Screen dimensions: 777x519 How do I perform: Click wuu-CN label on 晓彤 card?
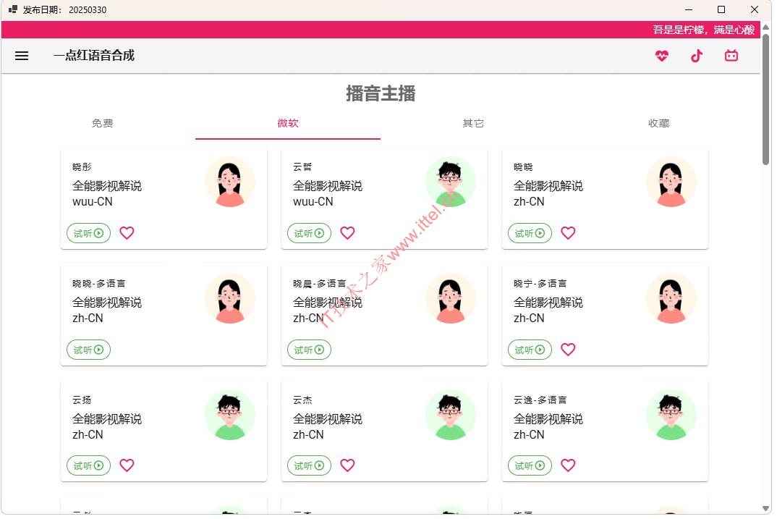[93, 202]
